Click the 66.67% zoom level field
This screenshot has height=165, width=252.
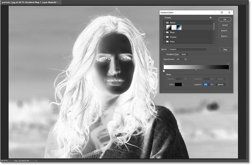tap(4, 161)
